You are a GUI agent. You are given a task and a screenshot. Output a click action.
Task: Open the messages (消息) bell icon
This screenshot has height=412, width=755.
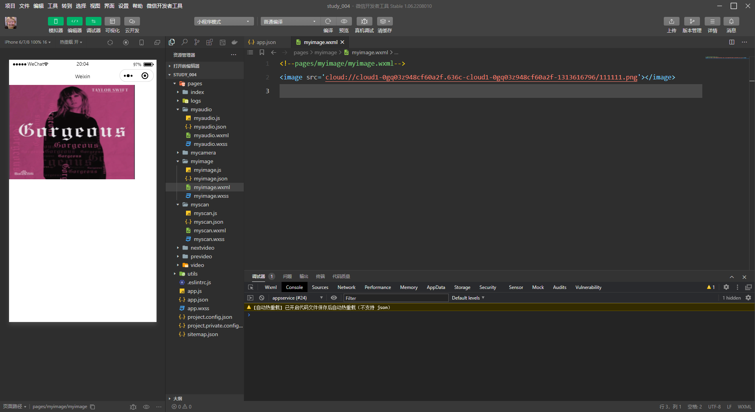[731, 21]
